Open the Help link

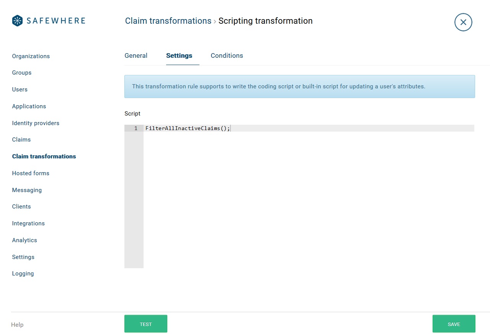[17, 324]
